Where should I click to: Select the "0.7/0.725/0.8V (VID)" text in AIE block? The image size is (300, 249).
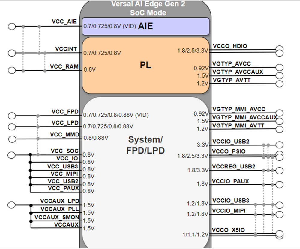tap(110, 26)
